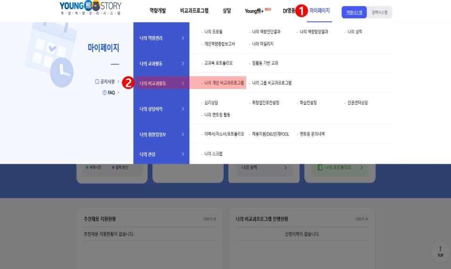Open the 상담 top menu
The image size is (451, 269).
pyautogui.click(x=226, y=11)
